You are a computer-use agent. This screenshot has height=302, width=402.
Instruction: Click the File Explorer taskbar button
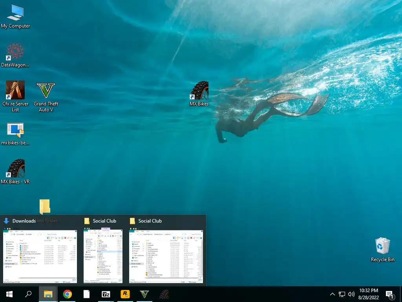coord(48,294)
